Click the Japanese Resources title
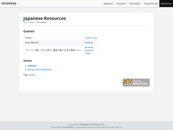Viewport: 173px width, 130px height. coord(45,18)
